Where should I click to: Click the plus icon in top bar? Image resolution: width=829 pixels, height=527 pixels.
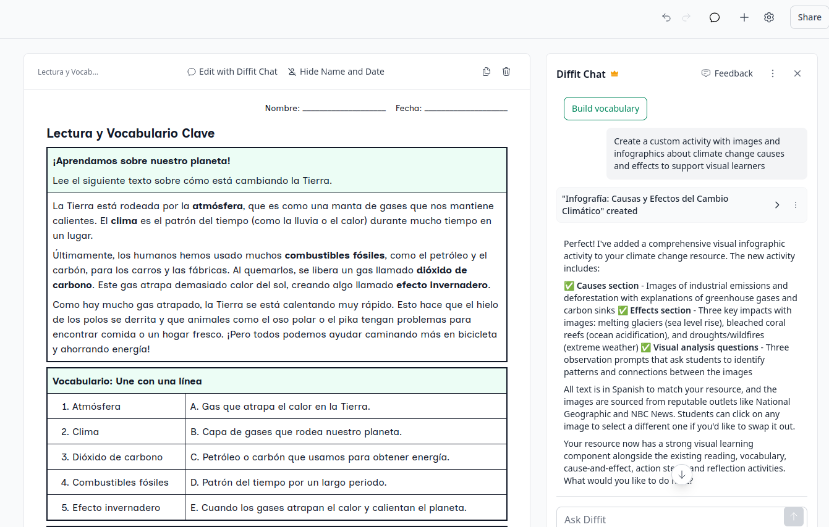[x=744, y=17]
